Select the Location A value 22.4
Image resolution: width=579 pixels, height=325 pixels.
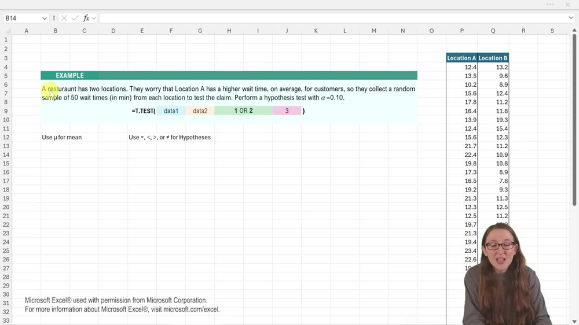click(461, 155)
